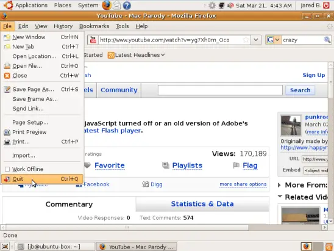
Task: Click the heart icon beside Favorite
Action: click(x=87, y=166)
